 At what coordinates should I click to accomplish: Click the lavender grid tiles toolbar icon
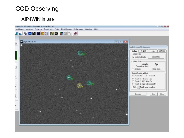click(x=47, y=33)
